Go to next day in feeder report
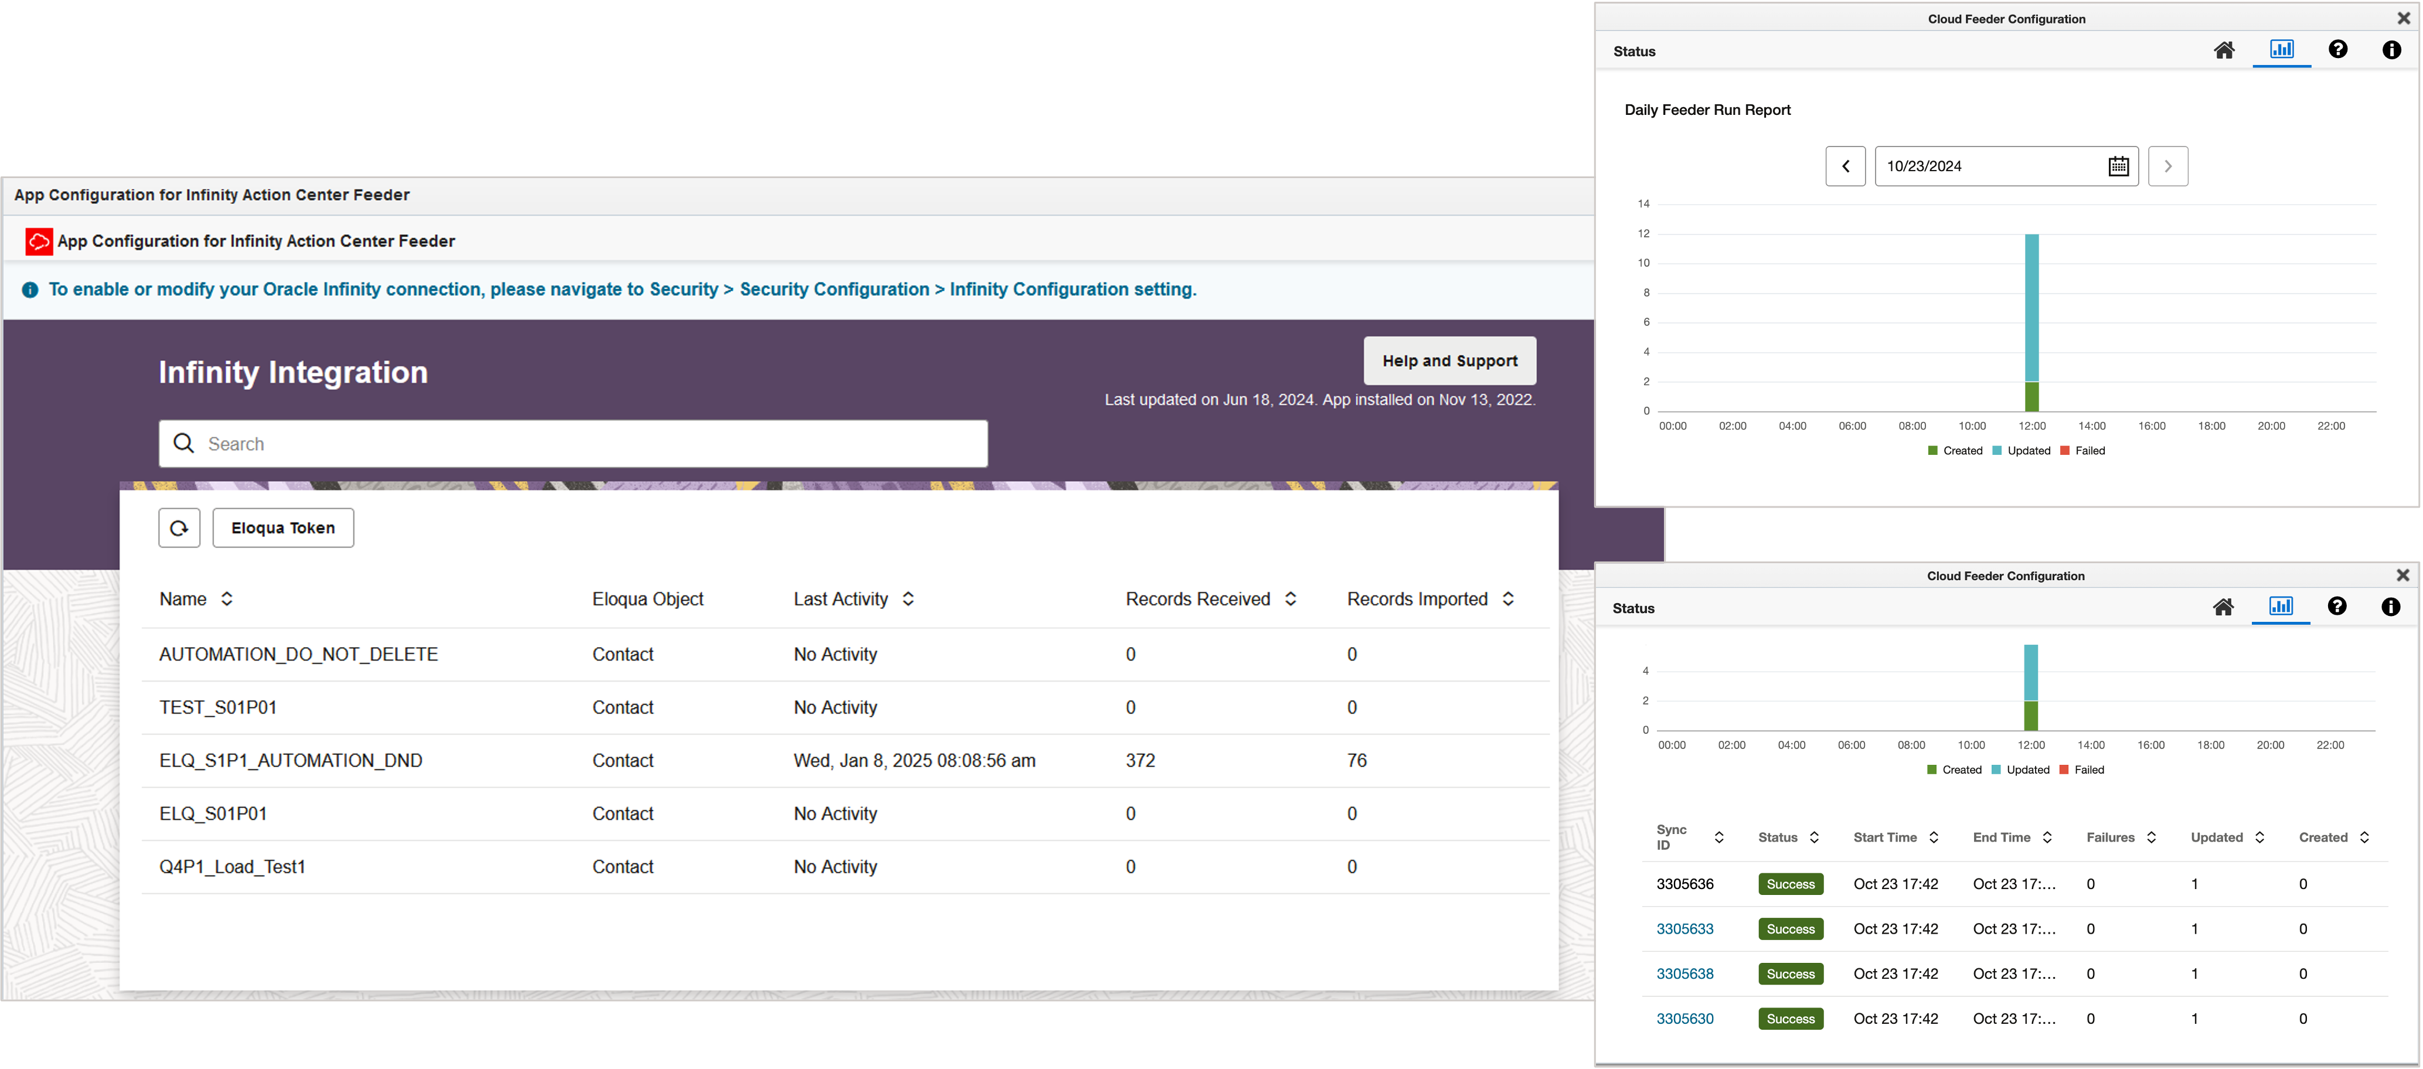The height and width of the screenshot is (1069, 2423). 2167,166
